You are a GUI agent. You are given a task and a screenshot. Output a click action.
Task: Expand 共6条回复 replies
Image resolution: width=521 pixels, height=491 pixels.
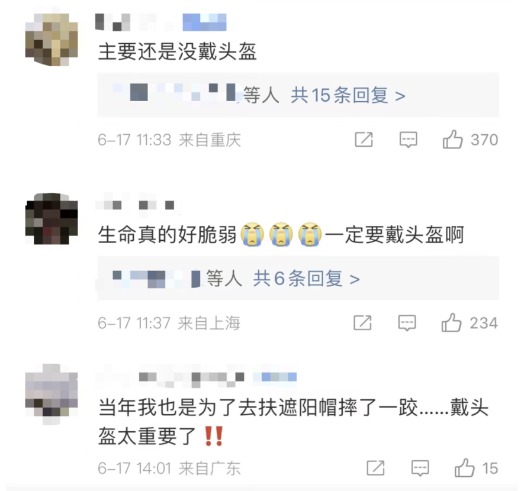pyautogui.click(x=306, y=278)
